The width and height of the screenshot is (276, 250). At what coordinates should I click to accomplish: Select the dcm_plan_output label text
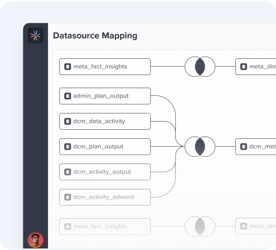98,147
